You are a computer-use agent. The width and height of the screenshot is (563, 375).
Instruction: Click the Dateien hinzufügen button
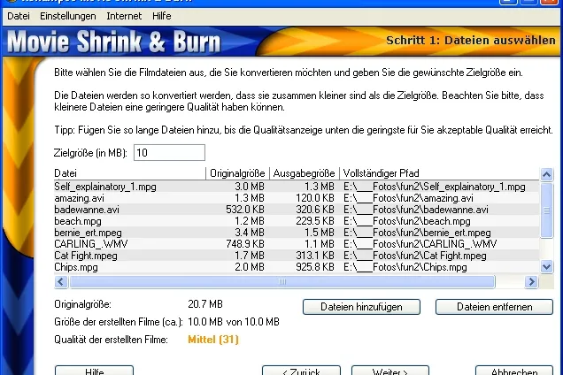click(361, 307)
